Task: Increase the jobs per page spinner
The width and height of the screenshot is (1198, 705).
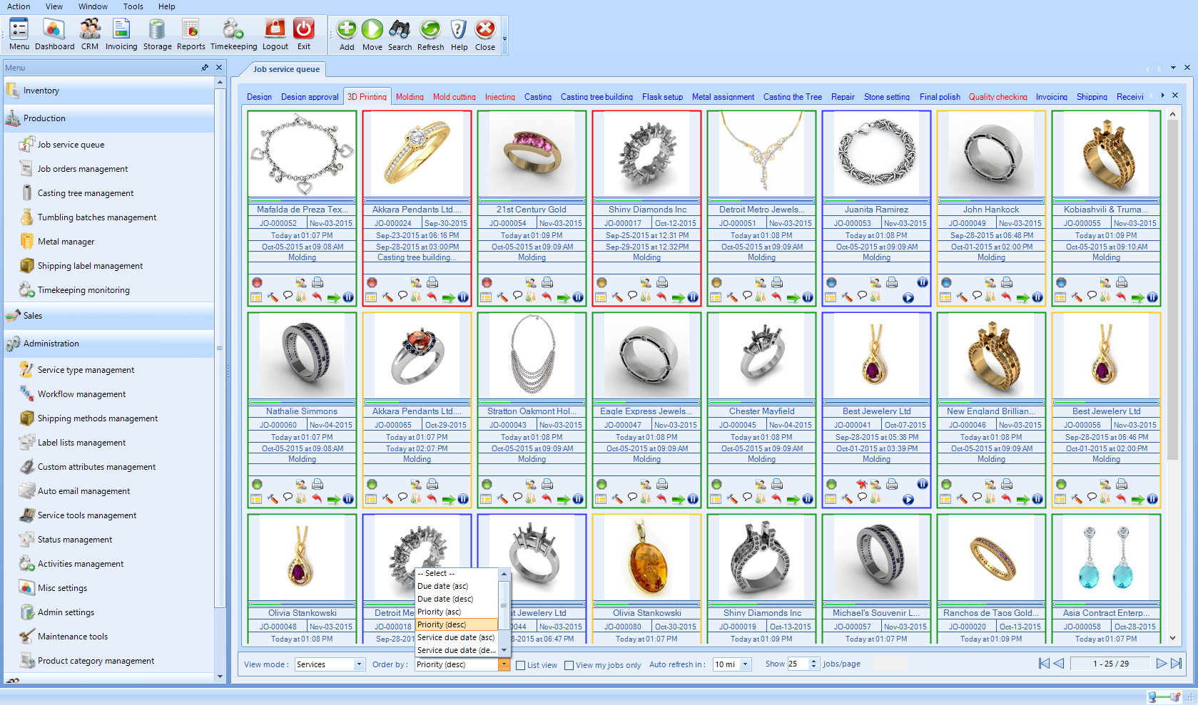Action: point(813,661)
